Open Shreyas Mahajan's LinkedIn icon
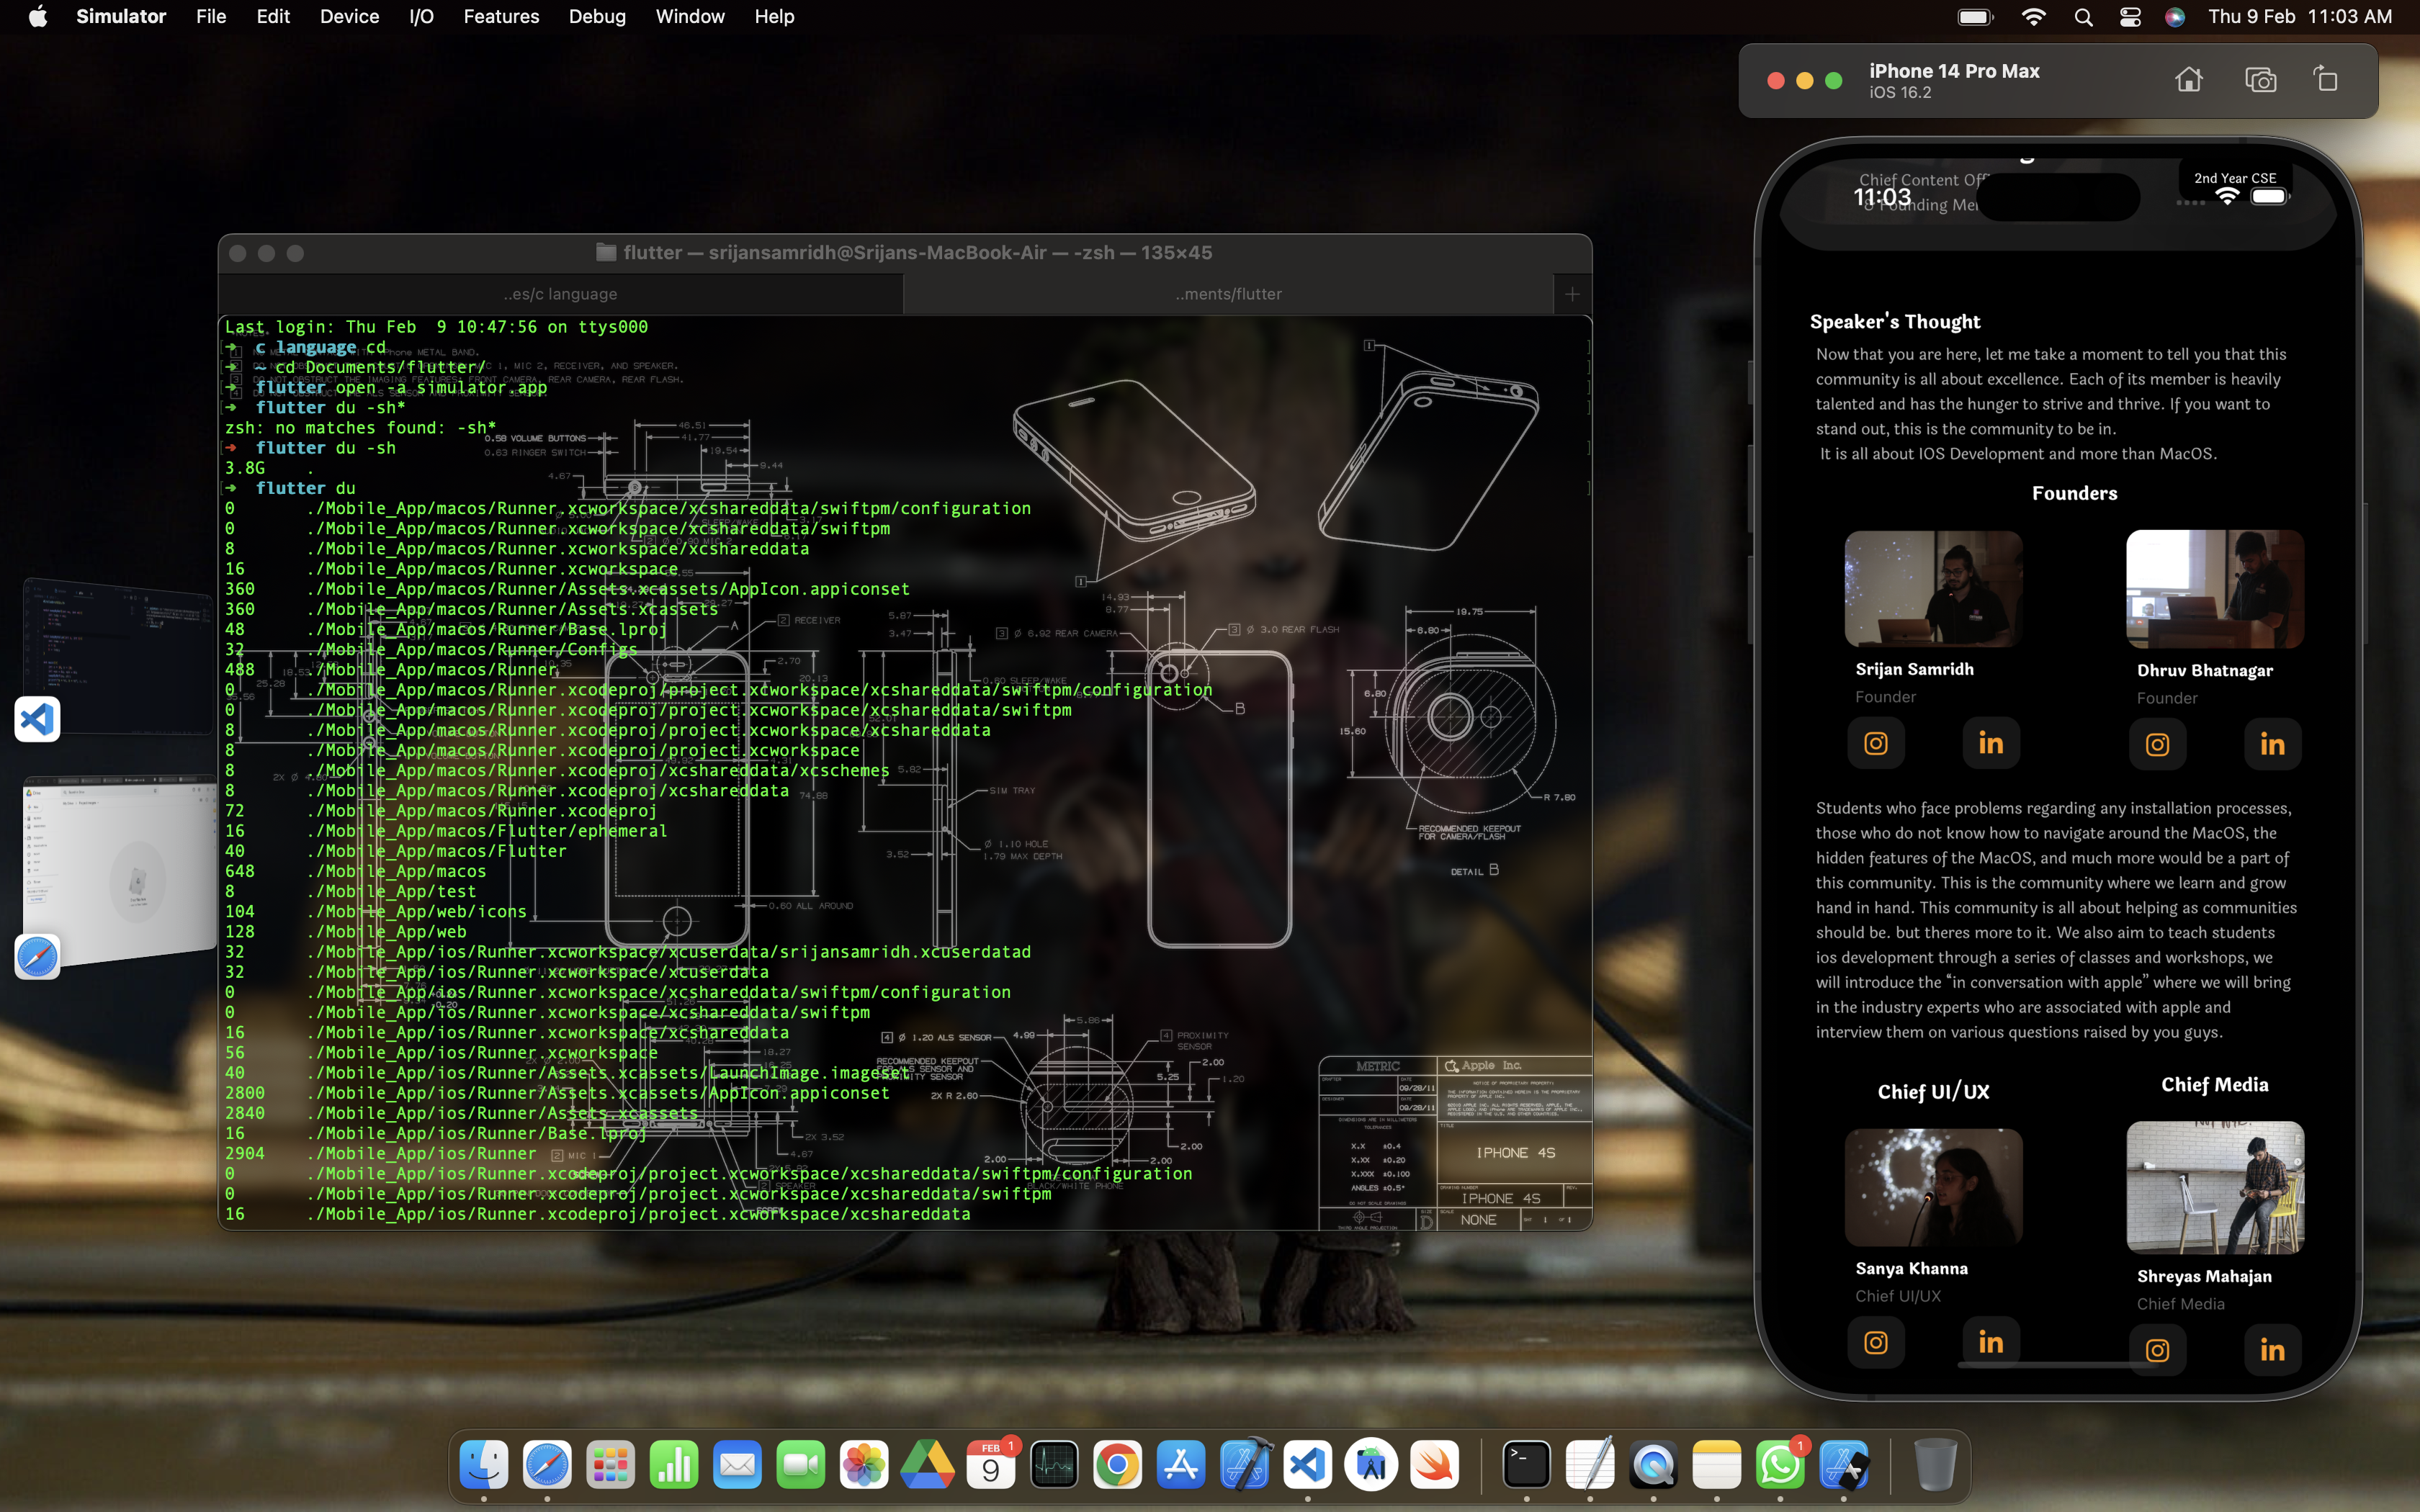 pos(2272,1350)
